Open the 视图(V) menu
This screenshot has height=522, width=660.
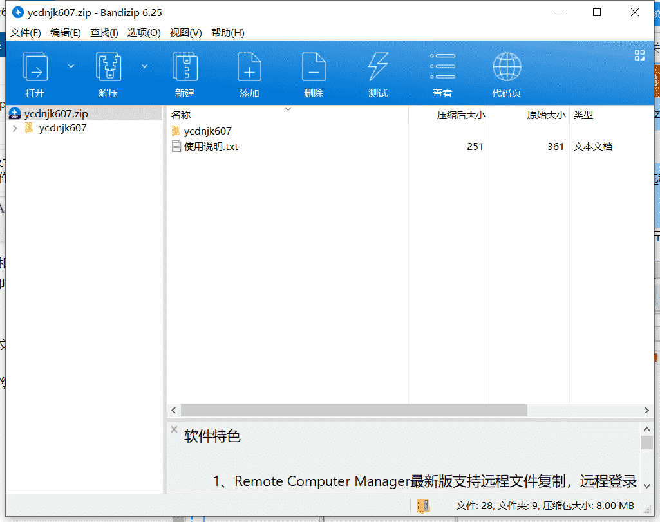click(x=185, y=33)
